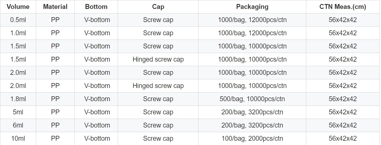Click the 500/bag, 10000pcs/ctn packaging cell

click(x=252, y=99)
